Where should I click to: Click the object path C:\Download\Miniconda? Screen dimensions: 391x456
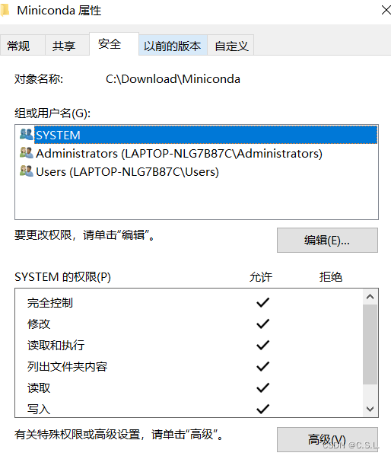coord(173,79)
